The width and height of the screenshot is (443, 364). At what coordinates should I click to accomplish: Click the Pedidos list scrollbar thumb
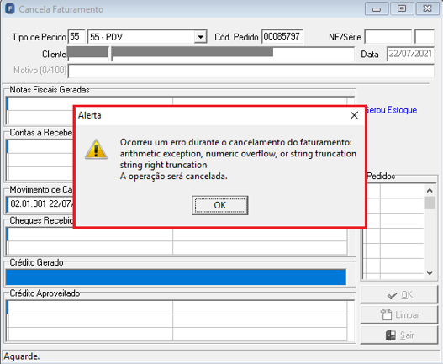tap(430, 203)
